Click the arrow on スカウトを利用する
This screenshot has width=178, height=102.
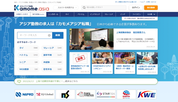point(76,8)
